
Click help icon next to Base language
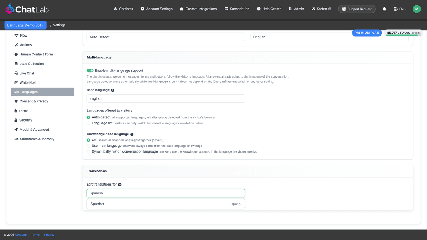tap(112, 90)
